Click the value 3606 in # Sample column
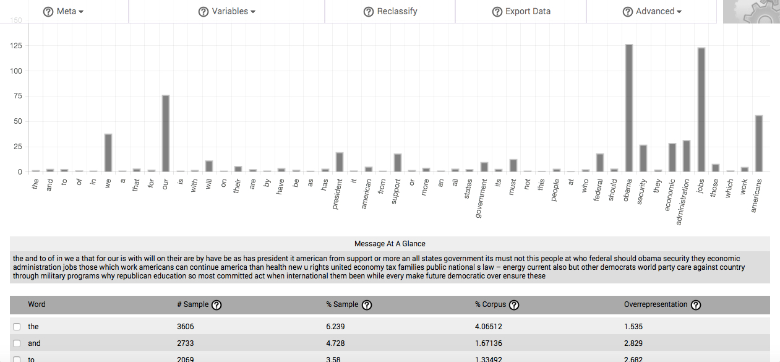Viewport: 780px width, 362px height. click(186, 327)
